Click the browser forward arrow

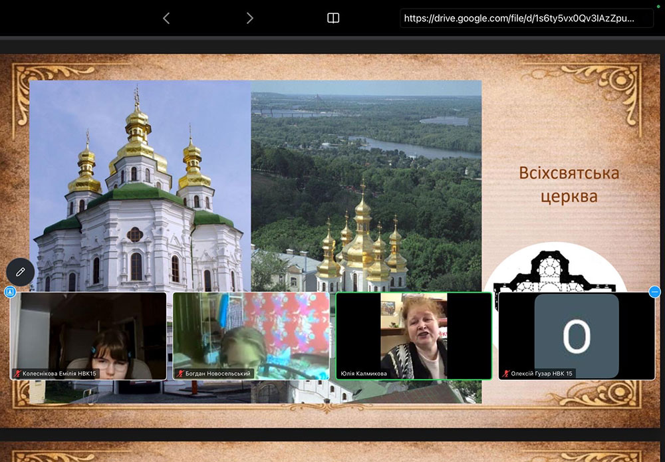(249, 18)
